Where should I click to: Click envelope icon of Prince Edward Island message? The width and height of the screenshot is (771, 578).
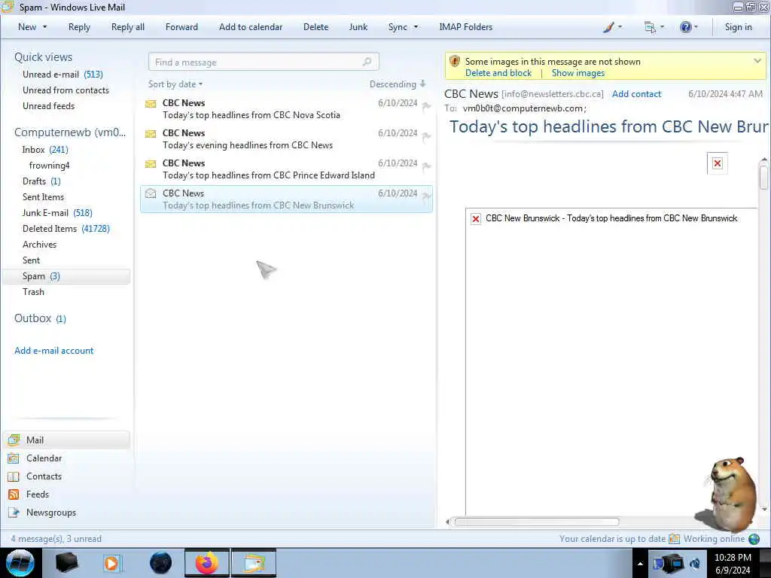pos(151,163)
